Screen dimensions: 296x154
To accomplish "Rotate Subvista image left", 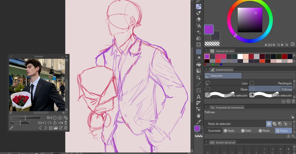I will pyautogui.click(x=45, y=123).
